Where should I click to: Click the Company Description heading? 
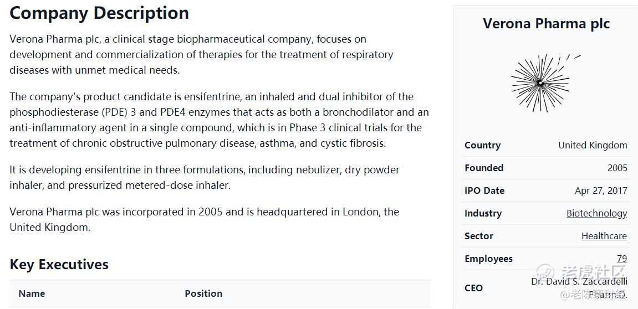[x=99, y=13]
